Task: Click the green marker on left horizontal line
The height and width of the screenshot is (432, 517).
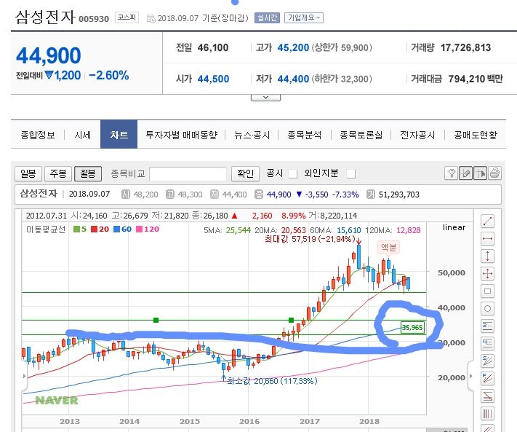Action: point(156,320)
